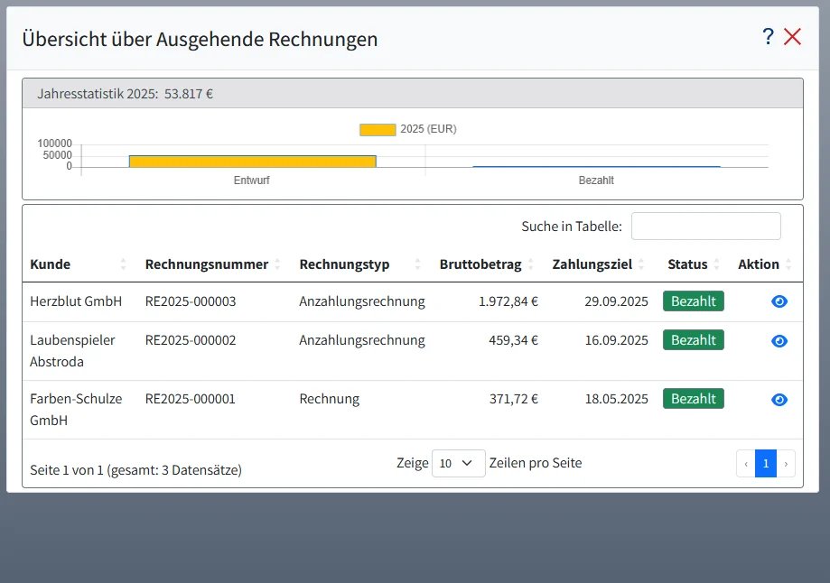This screenshot has width=830, height=583.
Task: View invoice RE2025-000003 with eye icon
Action: 779,301
